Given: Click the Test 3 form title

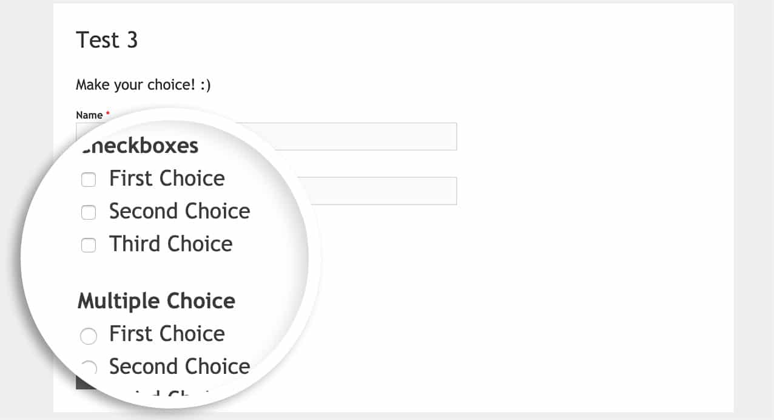Looking at the screenshot, I should click(107, 40).
